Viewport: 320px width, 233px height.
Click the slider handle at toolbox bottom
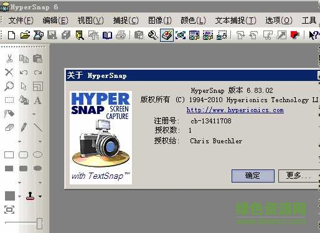pos(39,224)
